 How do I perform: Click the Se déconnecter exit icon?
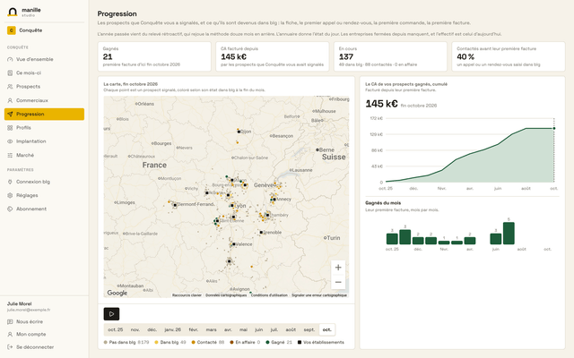[x=10, y=347]
